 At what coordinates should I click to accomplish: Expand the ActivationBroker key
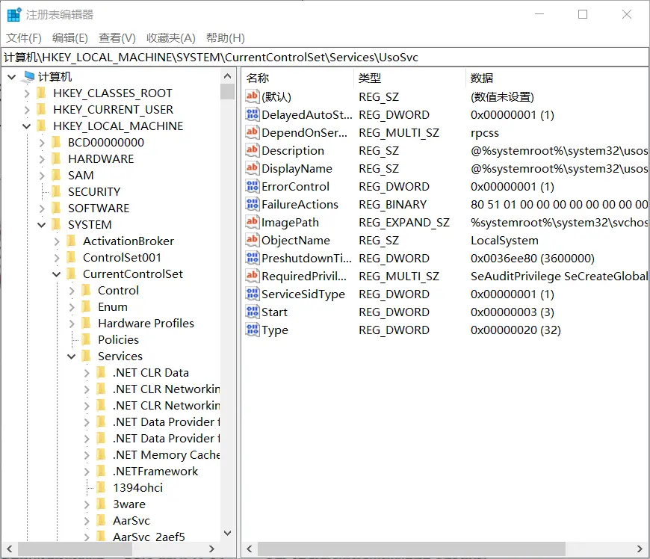(57, 241)
